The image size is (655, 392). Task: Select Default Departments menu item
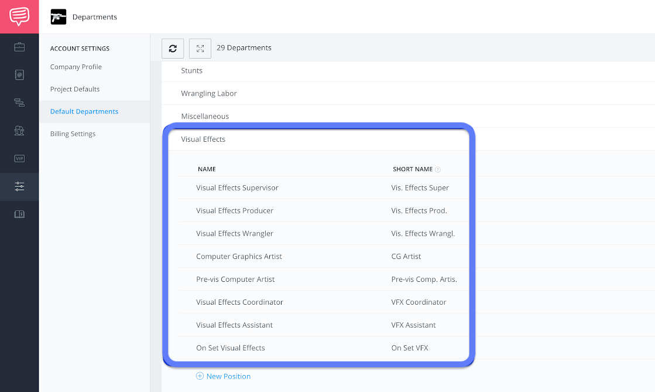pyautogui.click(x=84, y=111)
